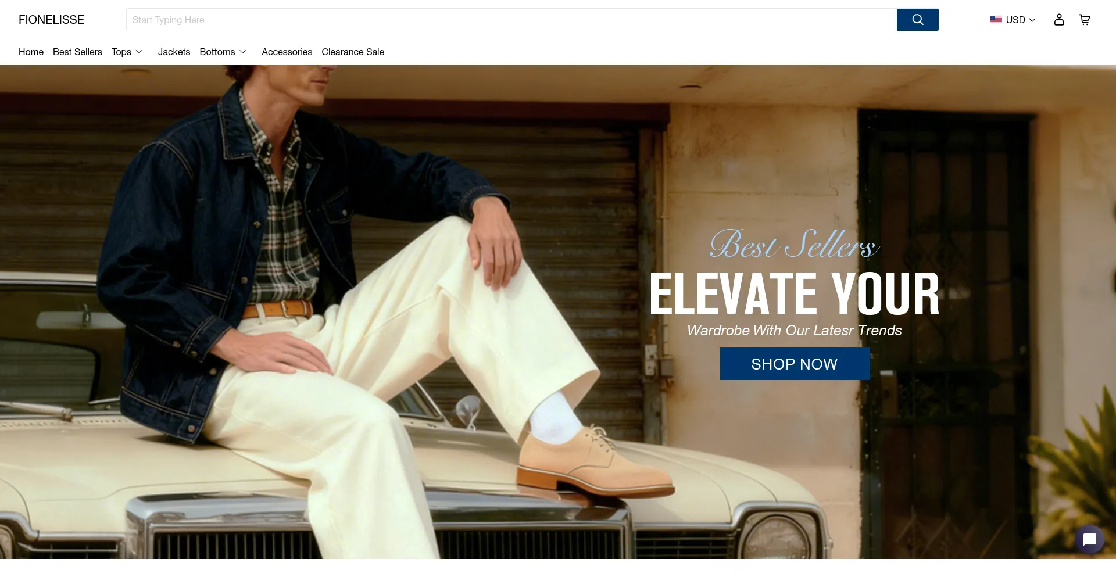
Task: Expand the Tops menu chevron
Action: click(139, 52)
